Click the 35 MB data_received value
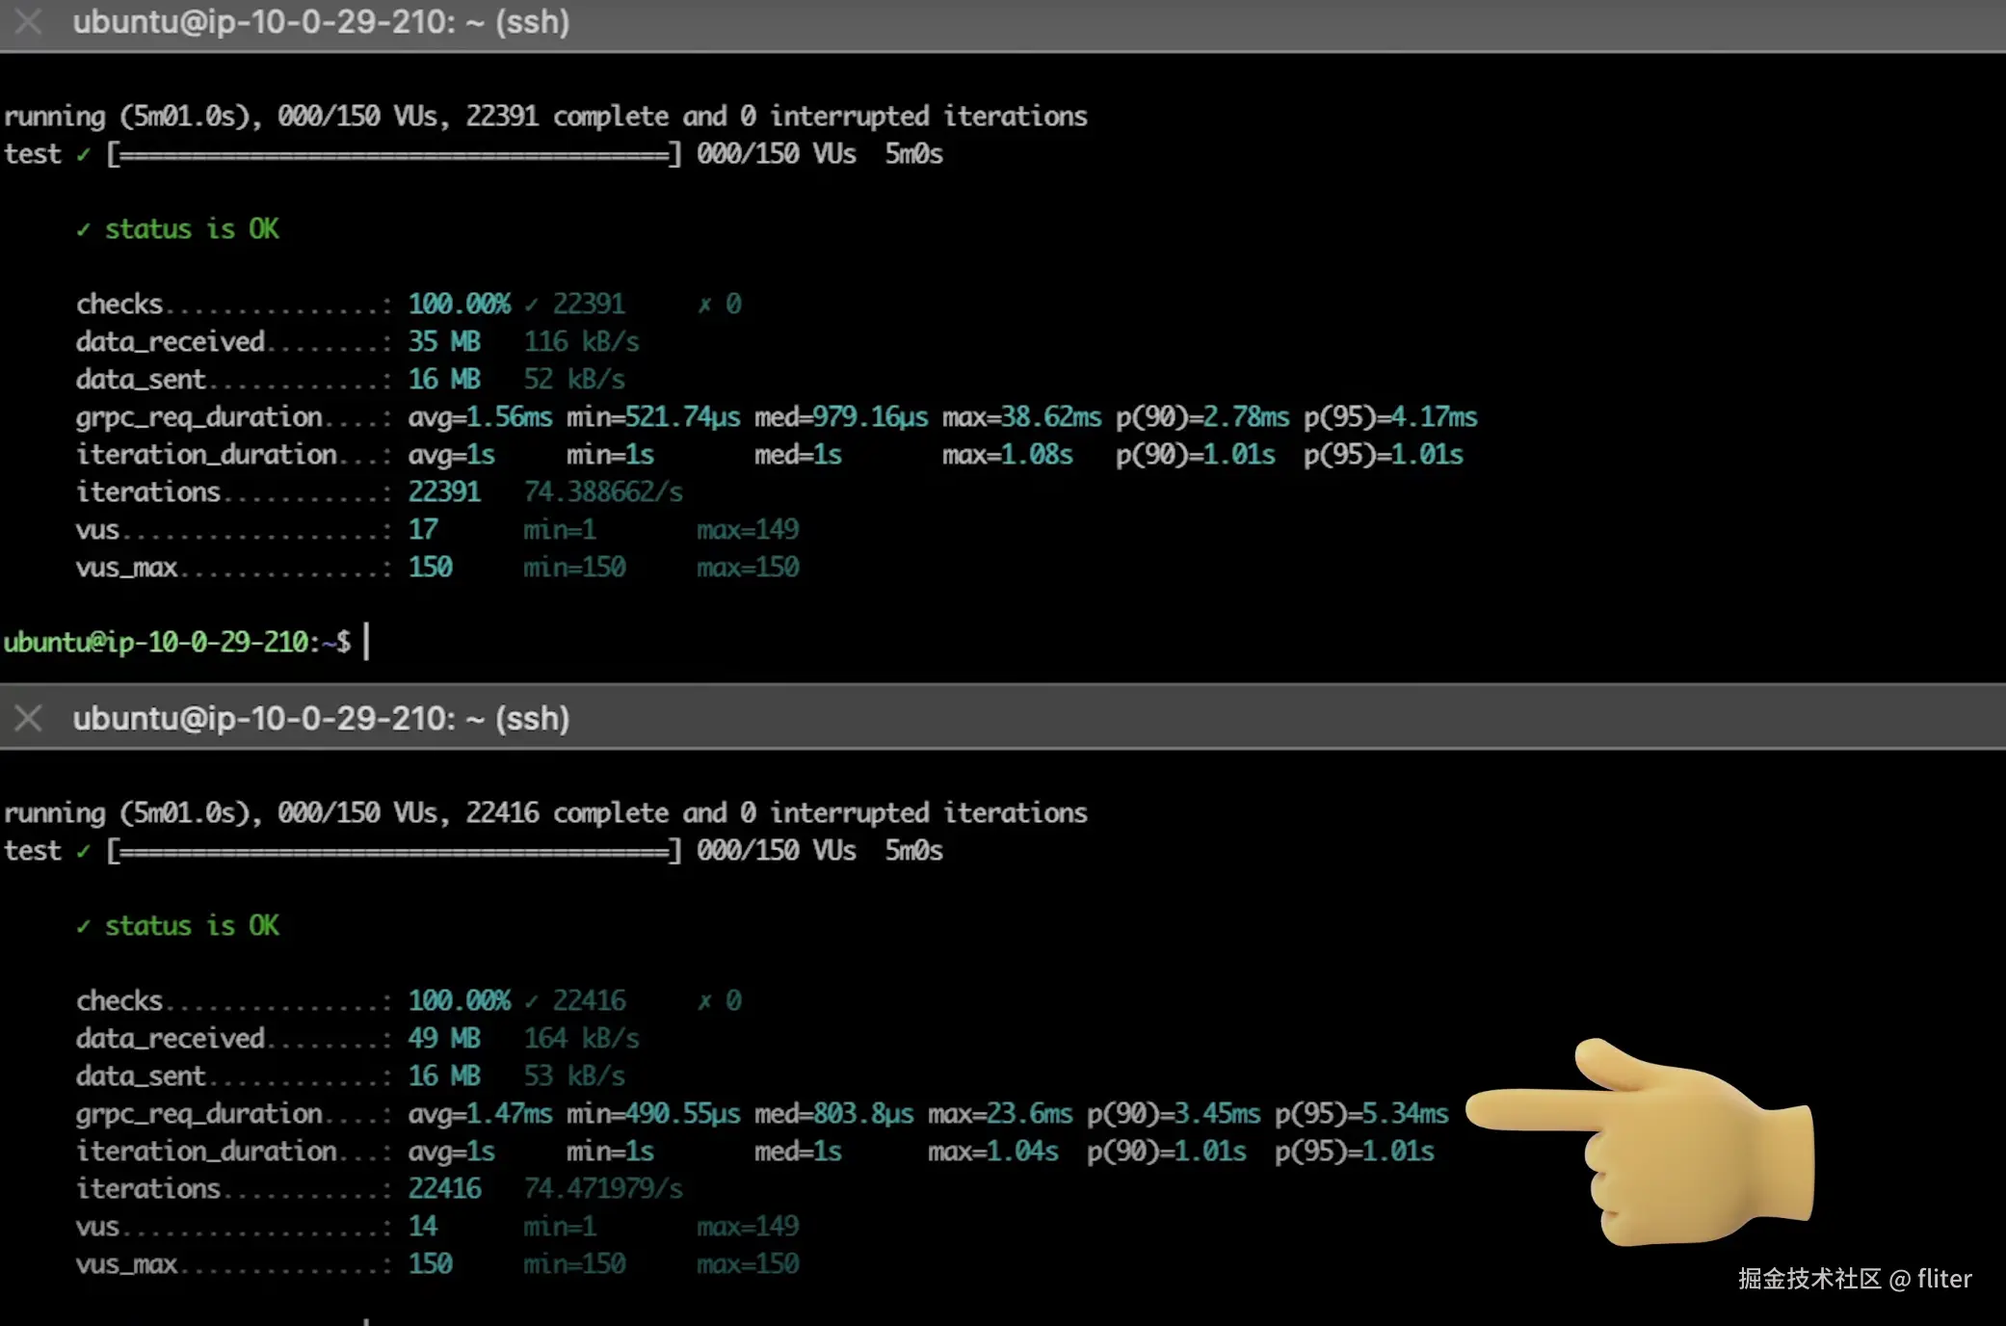 [x=444, y=341]
